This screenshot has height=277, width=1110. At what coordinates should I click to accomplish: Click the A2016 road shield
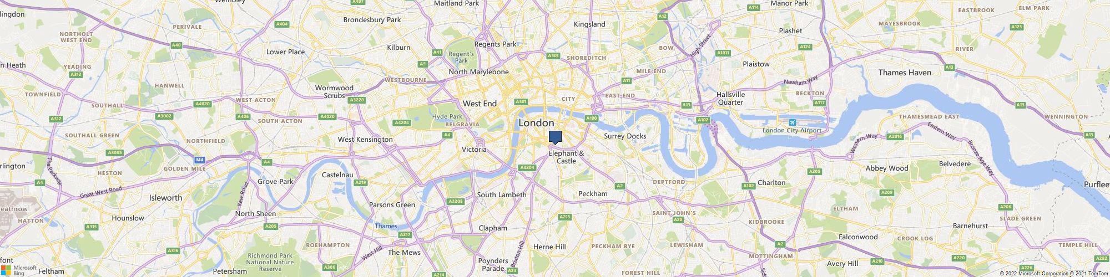click(895, 136)
